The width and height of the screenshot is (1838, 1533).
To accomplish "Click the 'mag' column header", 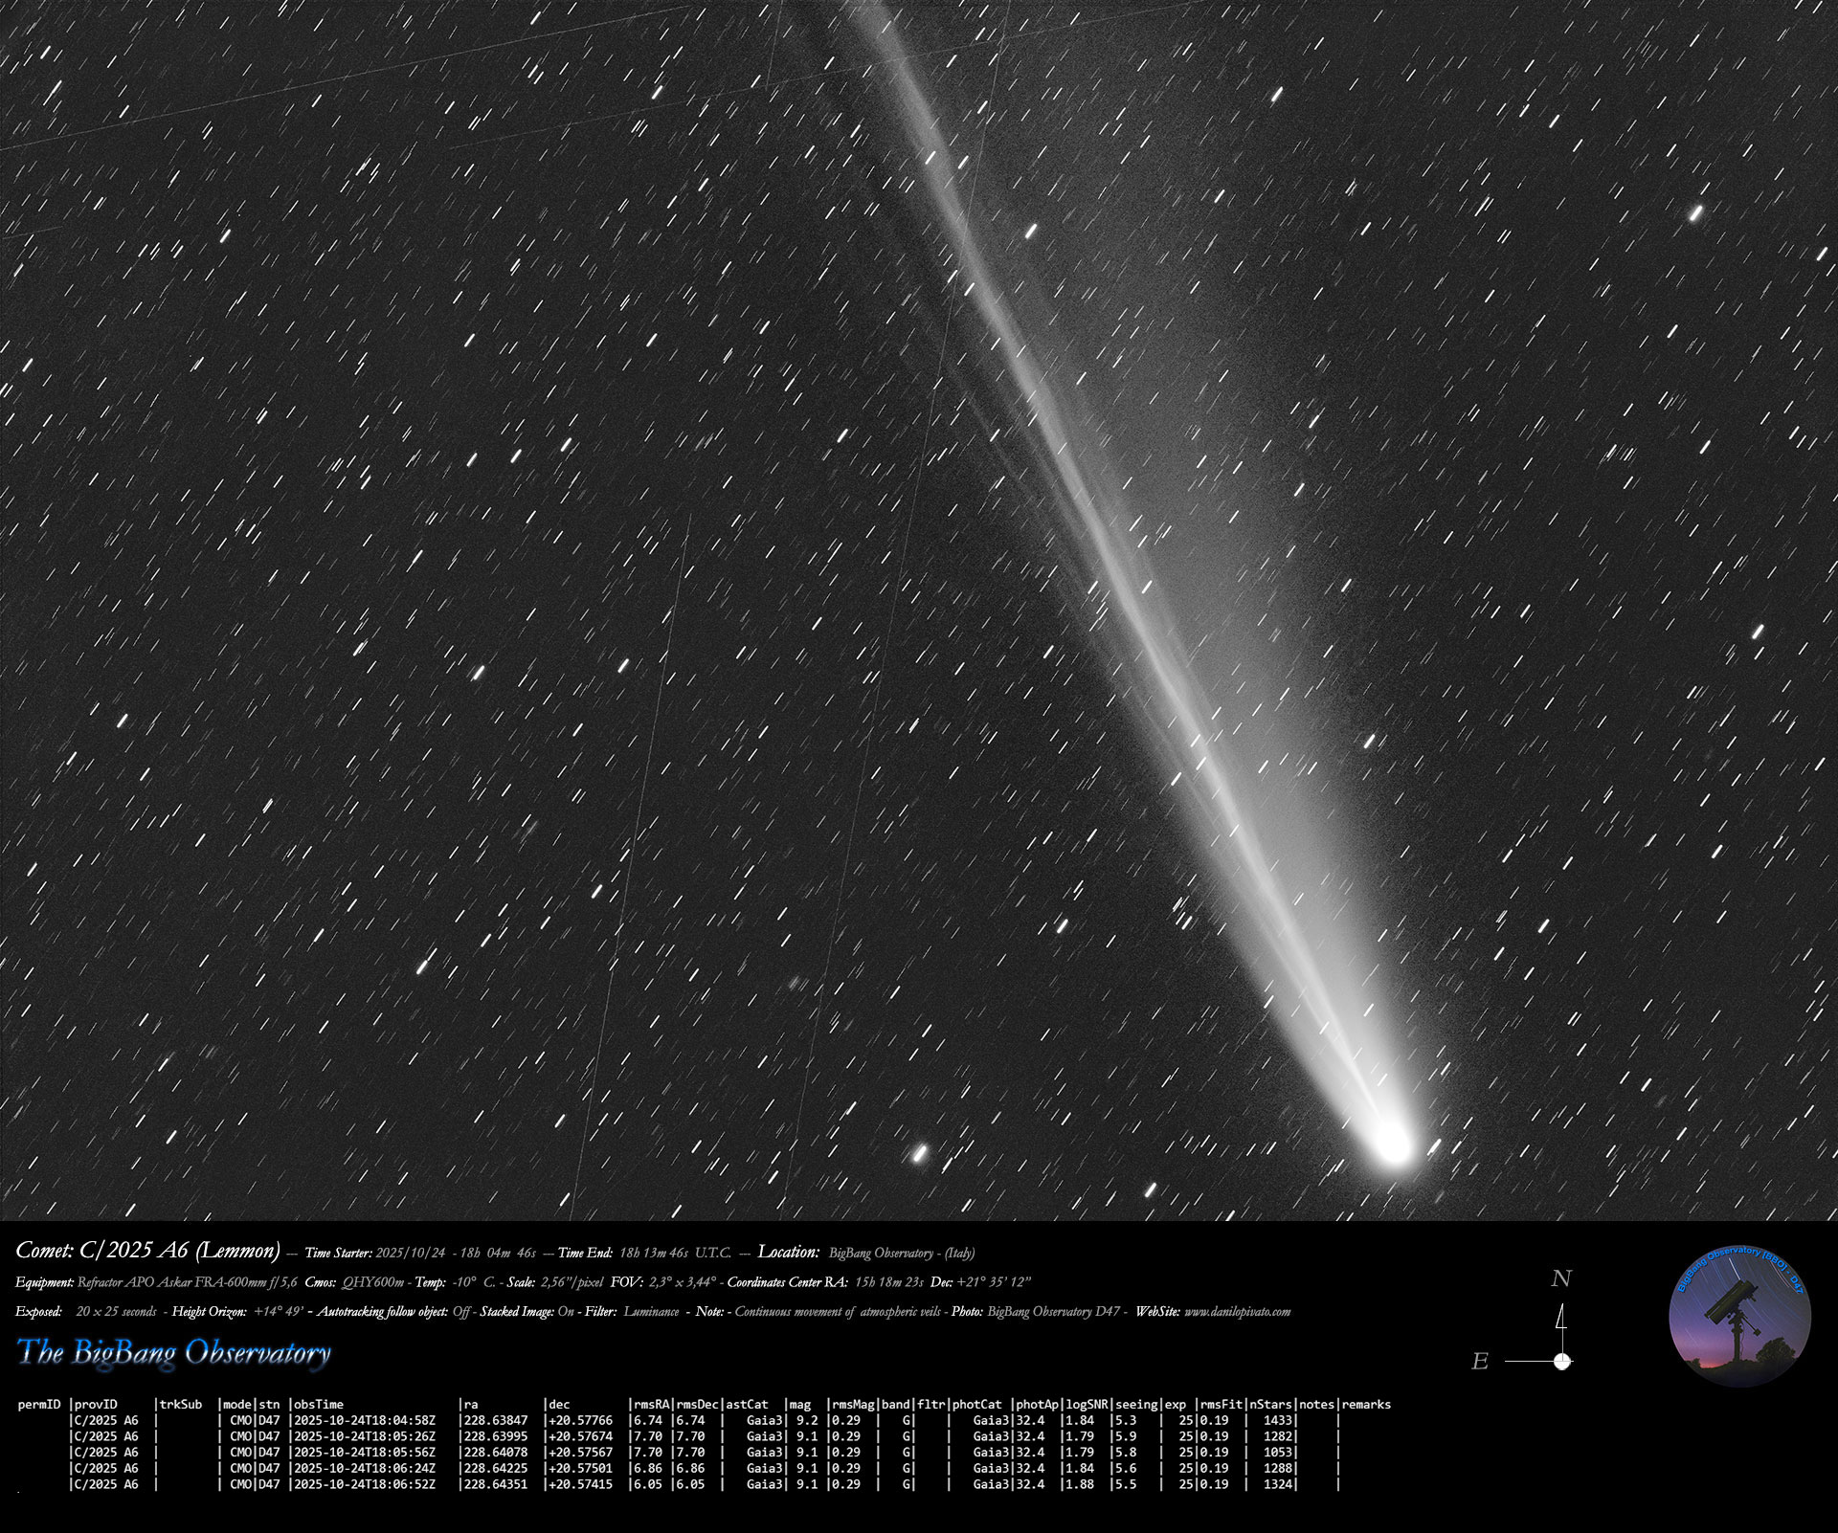I will [800, 1405].
